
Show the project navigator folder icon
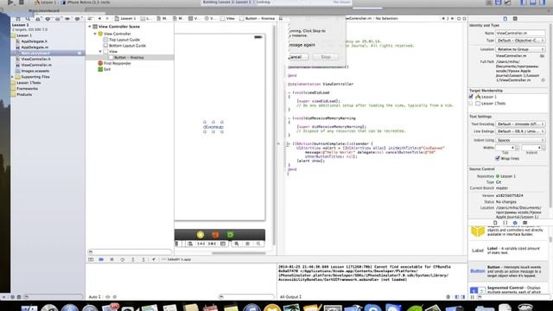[x=18, y=19]
